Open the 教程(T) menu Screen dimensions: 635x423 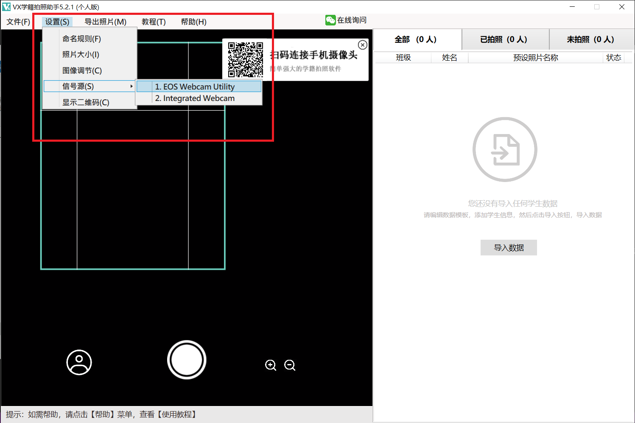pos(154,22)
